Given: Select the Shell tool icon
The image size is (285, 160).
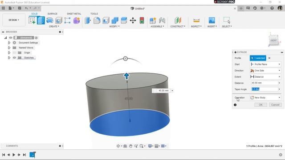Looking at the screenshot, I should [x=106, y=20].
